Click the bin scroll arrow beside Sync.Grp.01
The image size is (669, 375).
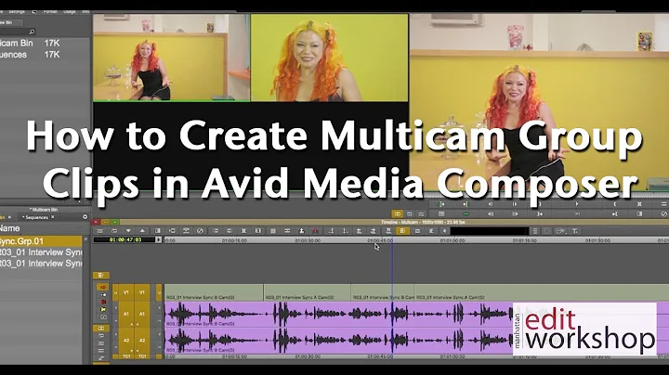85,239
